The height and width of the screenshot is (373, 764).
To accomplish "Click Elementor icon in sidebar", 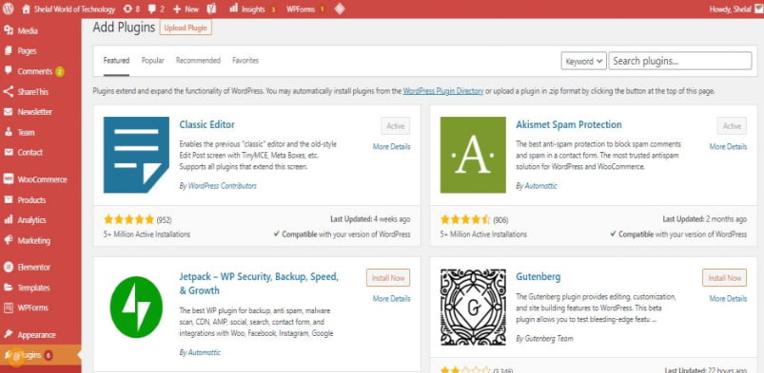I will (x=9, y=267).
